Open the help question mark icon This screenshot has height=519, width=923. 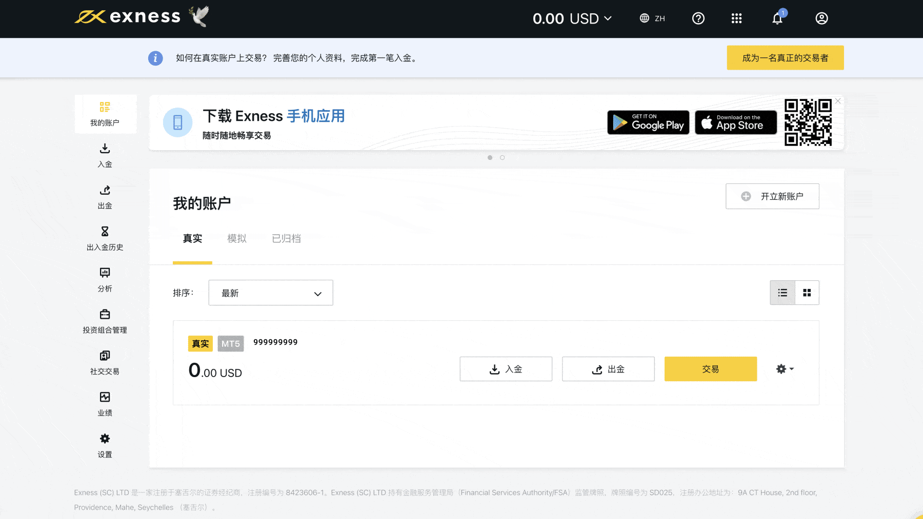(698, 18)
